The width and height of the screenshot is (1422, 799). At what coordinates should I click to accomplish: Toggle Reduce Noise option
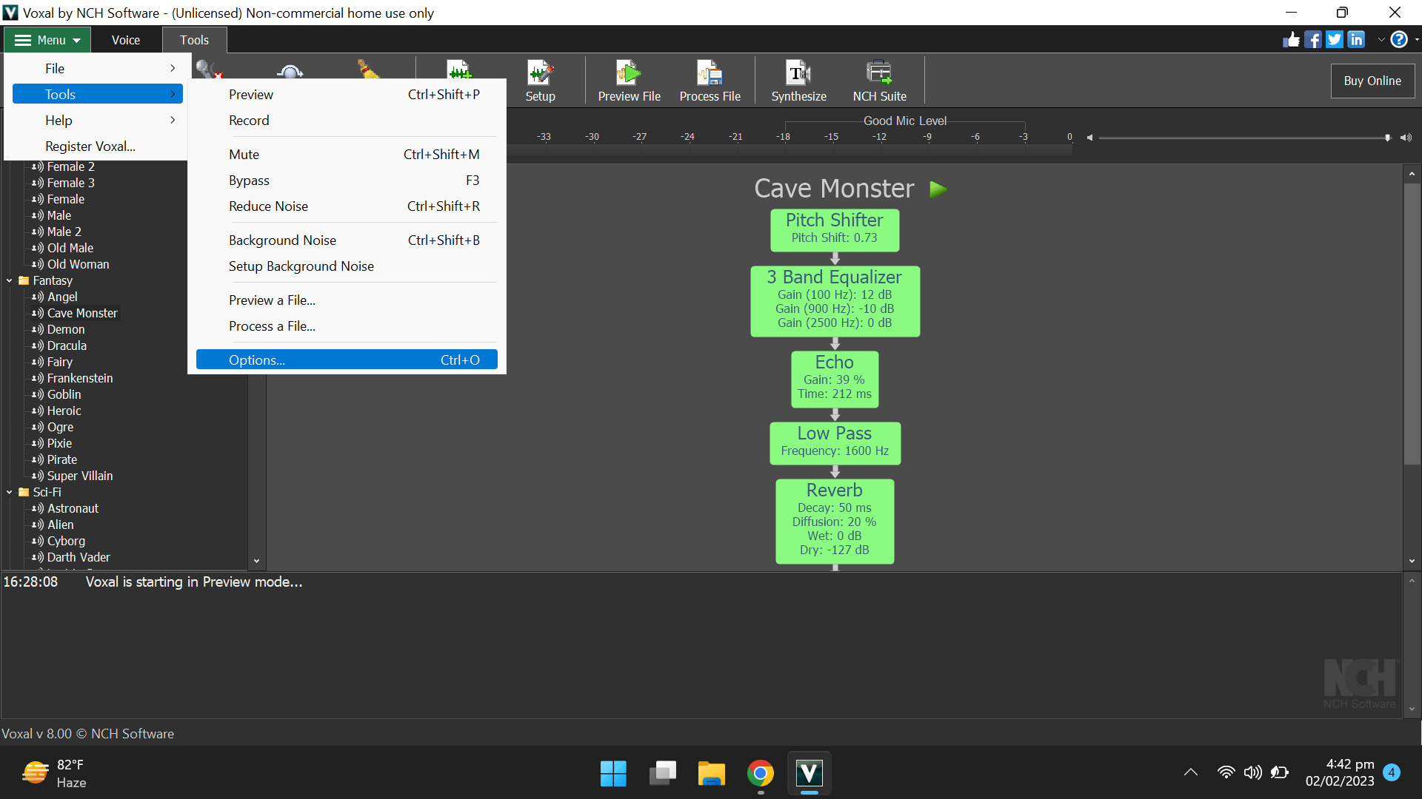(x=267, y=206)
